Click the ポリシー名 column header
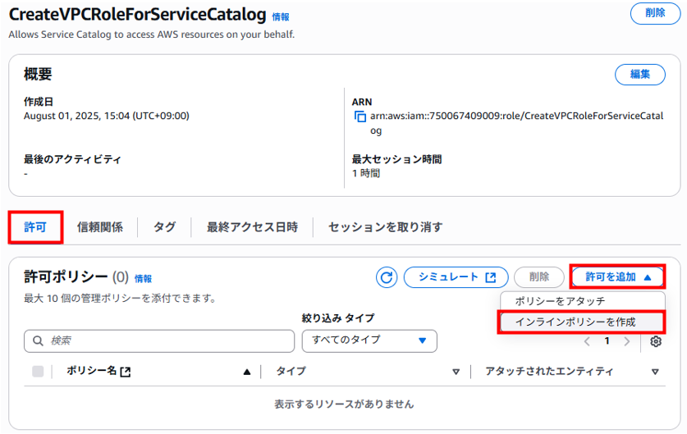Image resolution: width=687 pixels, height=434 pixels. [92, 371]
